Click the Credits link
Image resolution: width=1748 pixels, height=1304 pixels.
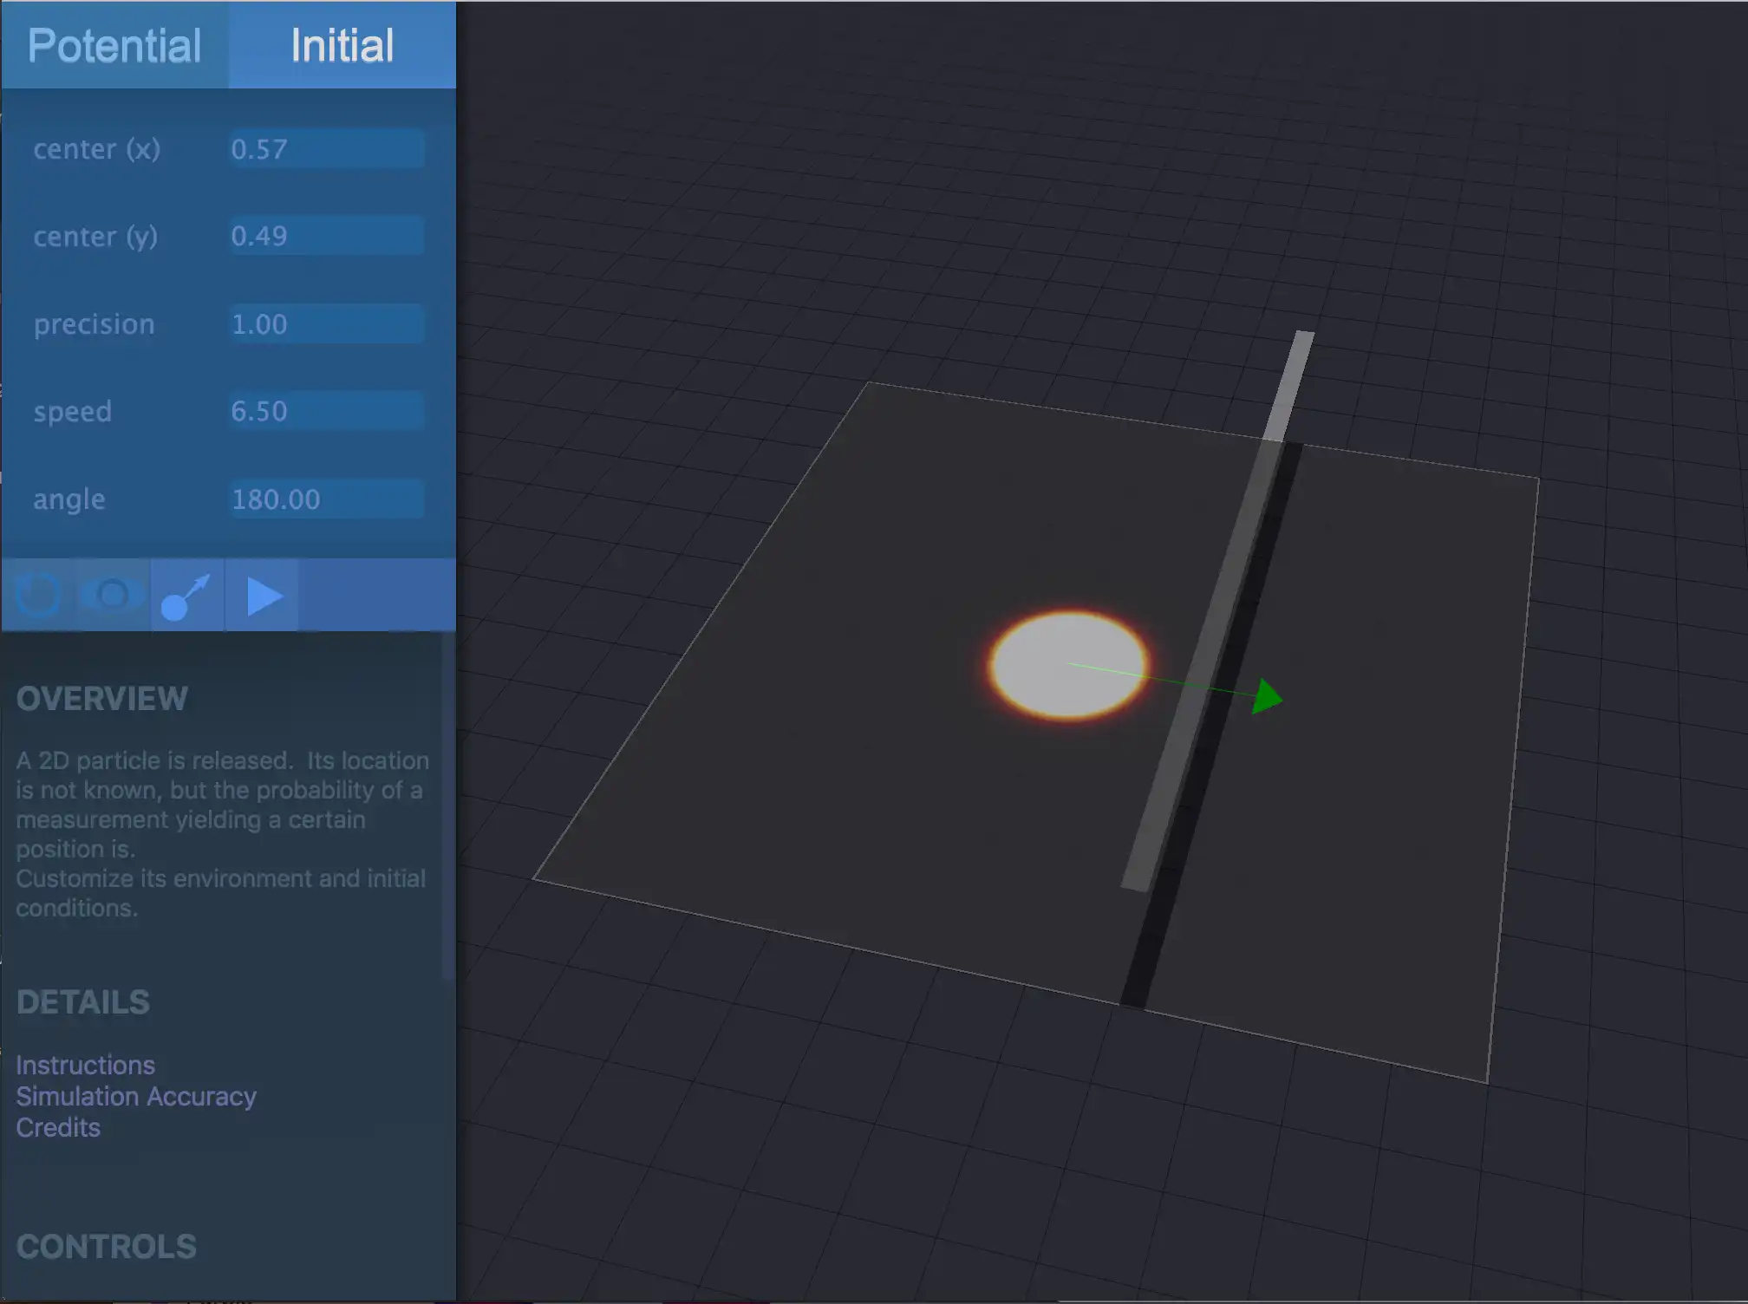tap(57, 1126)
